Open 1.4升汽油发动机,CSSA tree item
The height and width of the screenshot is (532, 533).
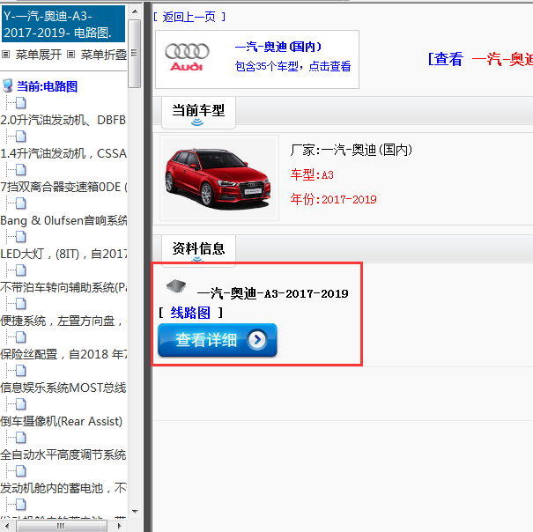point(63,153)
